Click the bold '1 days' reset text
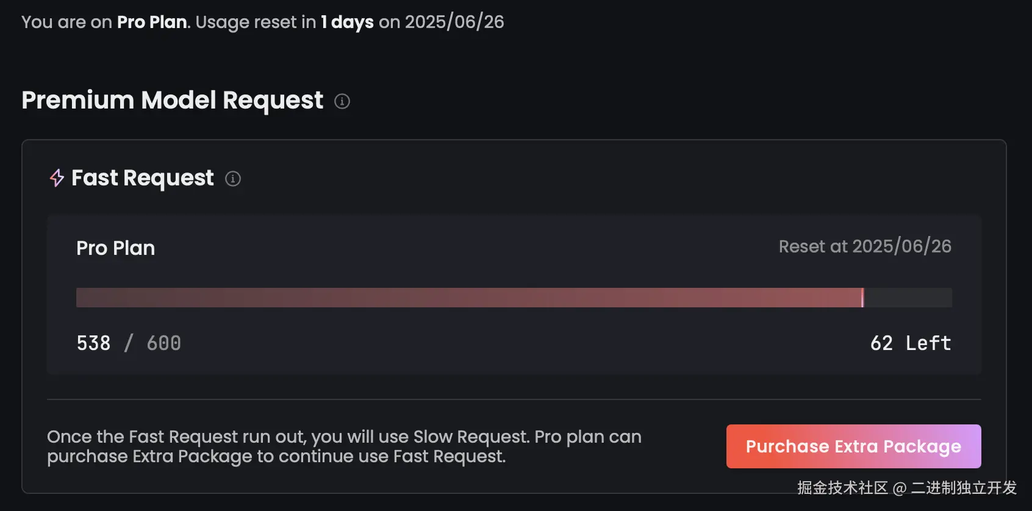Screen dimensions: 1032x511 pyautogui.click(x=347, y=22)
